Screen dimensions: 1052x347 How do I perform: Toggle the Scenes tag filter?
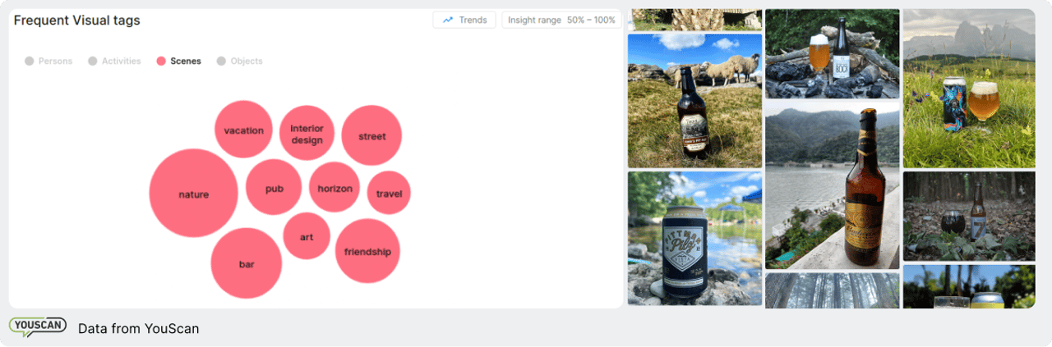[x=178, y=62]
